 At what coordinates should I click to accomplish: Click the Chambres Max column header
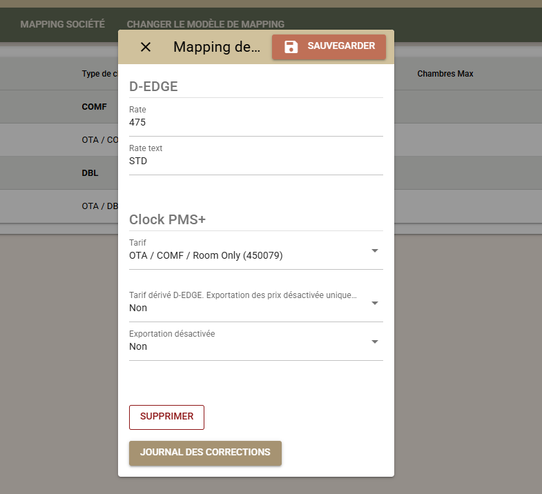coord(445,74)
